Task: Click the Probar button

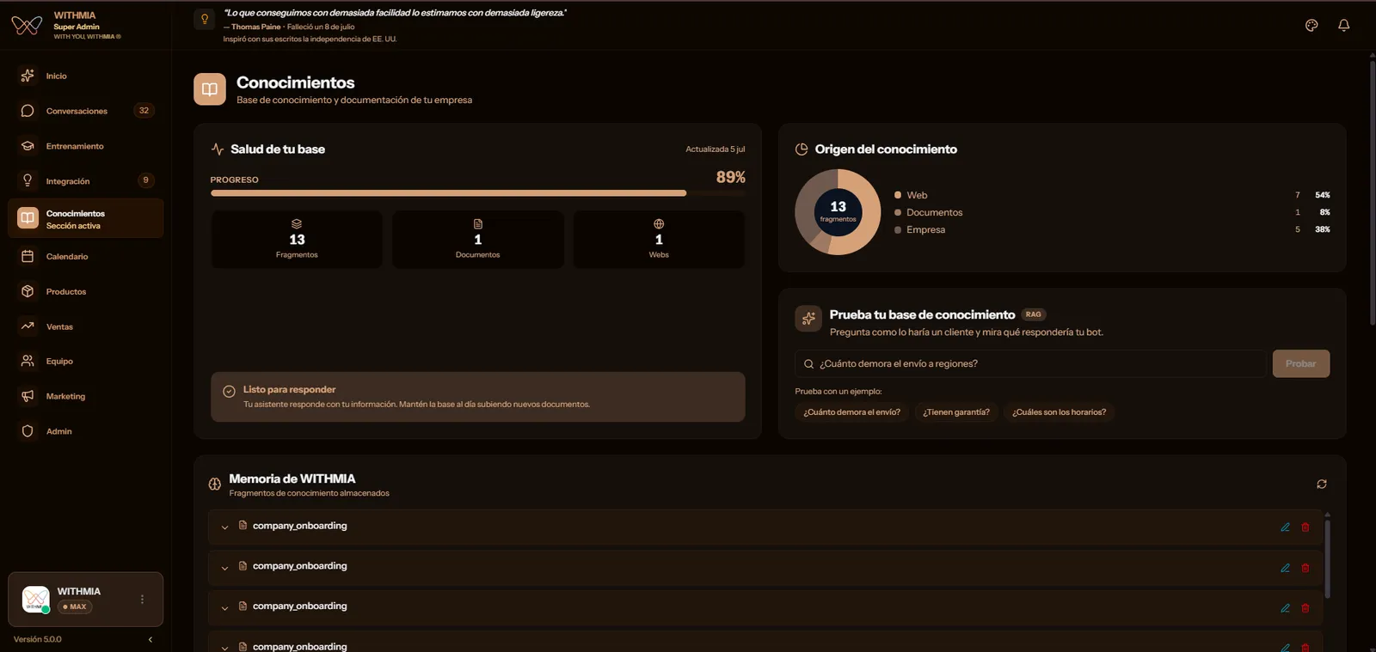Action: [1301, 363]
